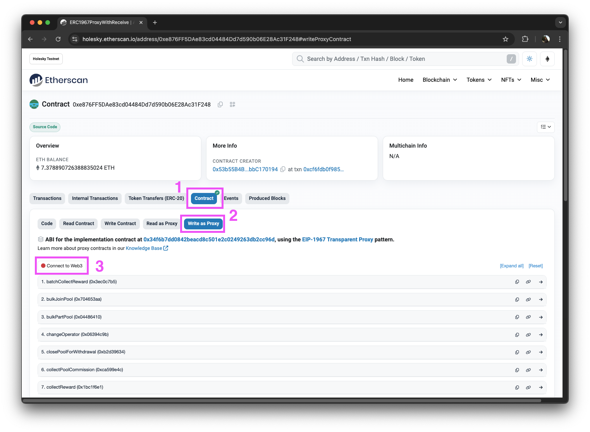Image resolution: width=590 pixels, height=432 pixels.
Task: Open the implementation contract address link
Action: [x=209, y=239]
